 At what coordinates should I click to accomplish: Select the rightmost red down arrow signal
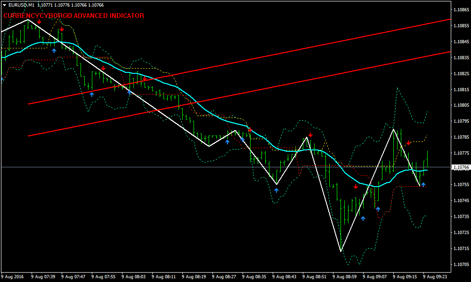coord(408,142)
